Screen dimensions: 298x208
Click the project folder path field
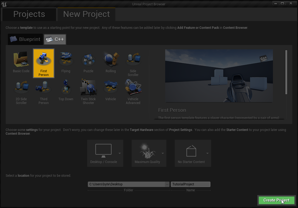126,184
